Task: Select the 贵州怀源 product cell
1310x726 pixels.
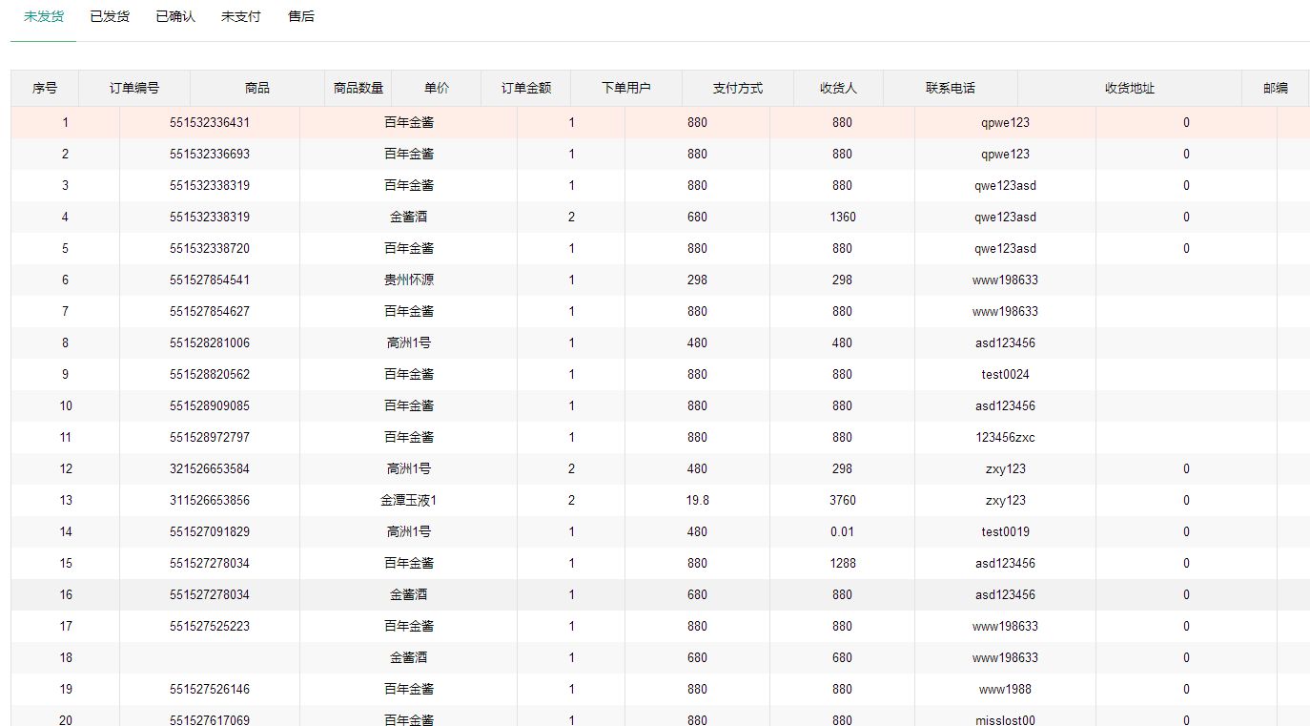Action: tap(409, 280)
